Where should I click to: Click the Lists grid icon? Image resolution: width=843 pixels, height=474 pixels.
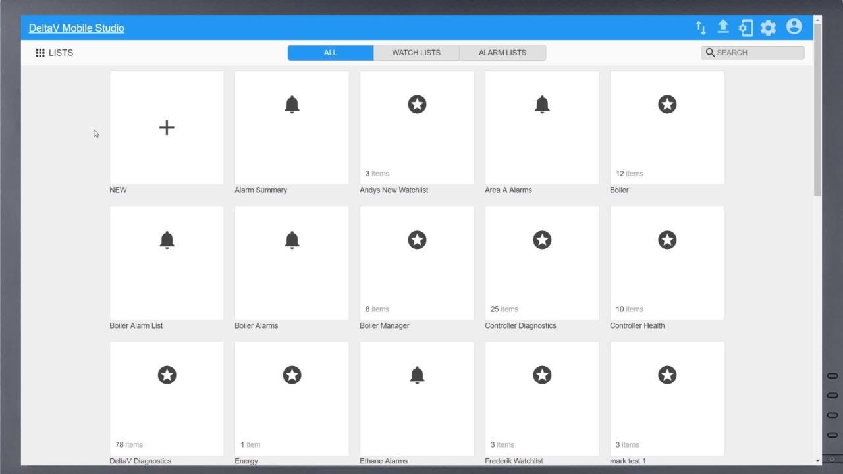[40, 53]
